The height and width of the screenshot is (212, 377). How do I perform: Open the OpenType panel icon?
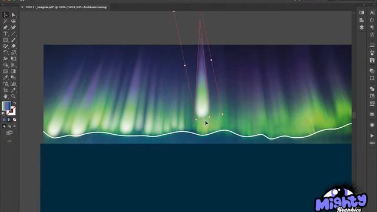(x=372, y=20)
